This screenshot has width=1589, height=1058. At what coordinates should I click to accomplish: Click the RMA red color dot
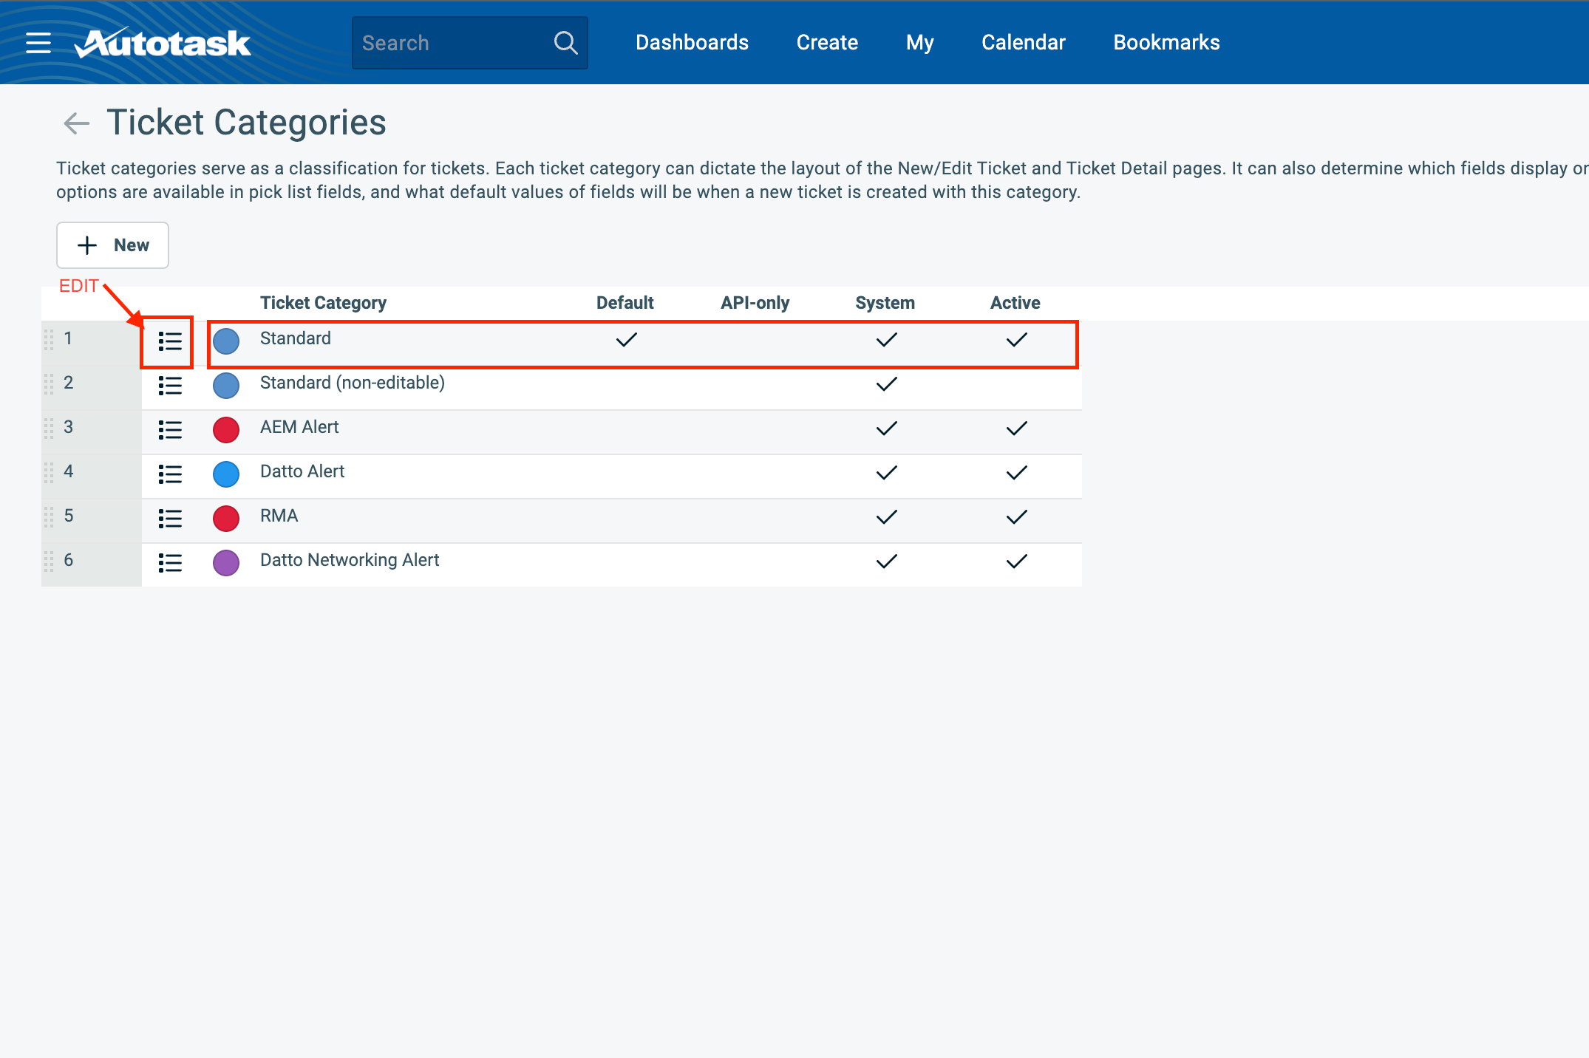click(226, 519)
